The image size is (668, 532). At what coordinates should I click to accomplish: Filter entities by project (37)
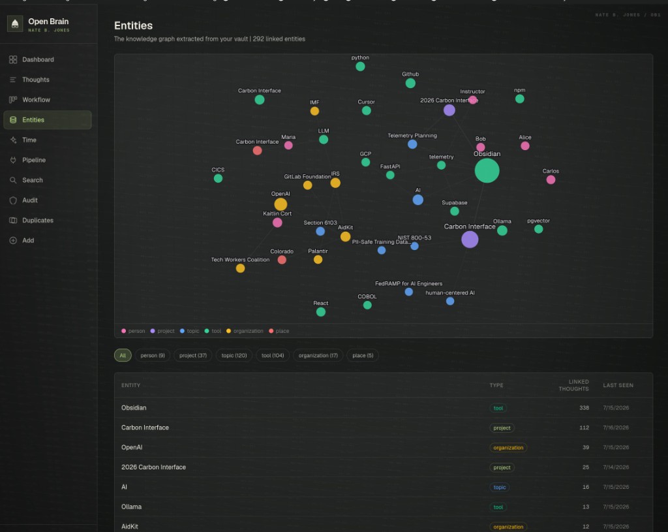click(x=193, y=356)
